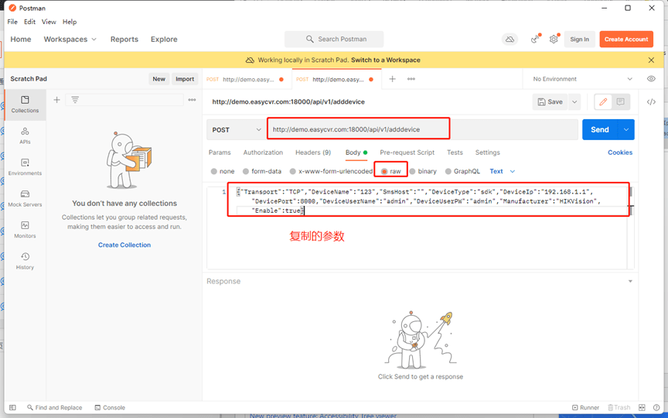
Task: Open collections panel three-dot options
Action: click(193, 100)
